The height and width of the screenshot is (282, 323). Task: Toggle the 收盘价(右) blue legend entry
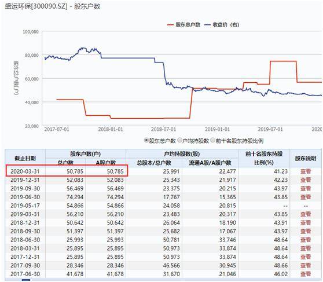[x=222, y=25]
